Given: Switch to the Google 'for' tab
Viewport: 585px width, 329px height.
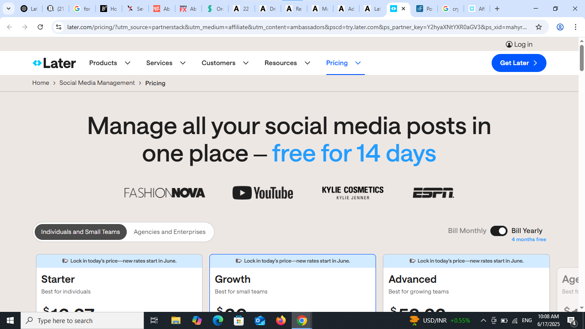Looking at the screenshot, I should click(x=82, y=9).
